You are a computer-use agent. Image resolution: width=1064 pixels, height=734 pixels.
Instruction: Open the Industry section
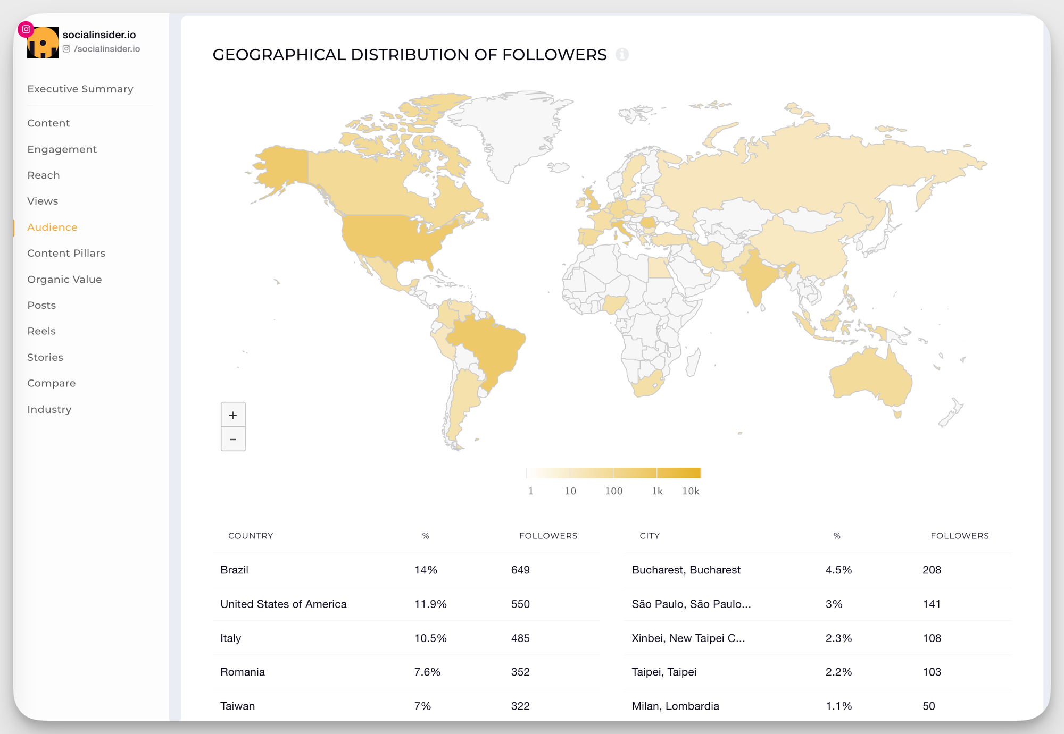tap(49, 409)
